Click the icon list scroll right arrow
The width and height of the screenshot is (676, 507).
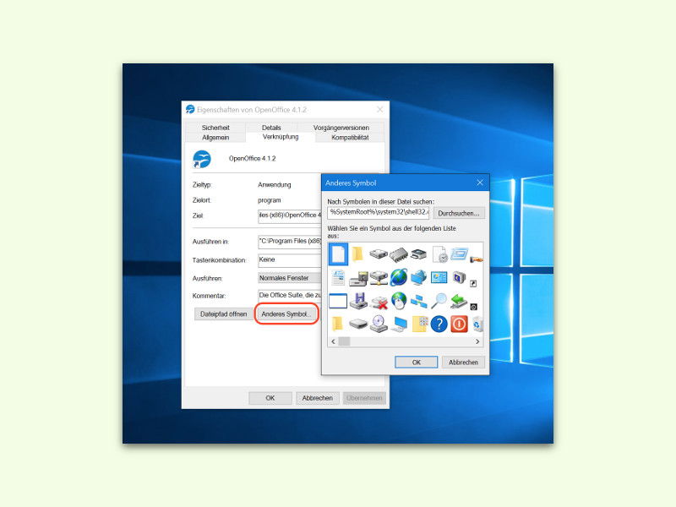click(477, 341)
